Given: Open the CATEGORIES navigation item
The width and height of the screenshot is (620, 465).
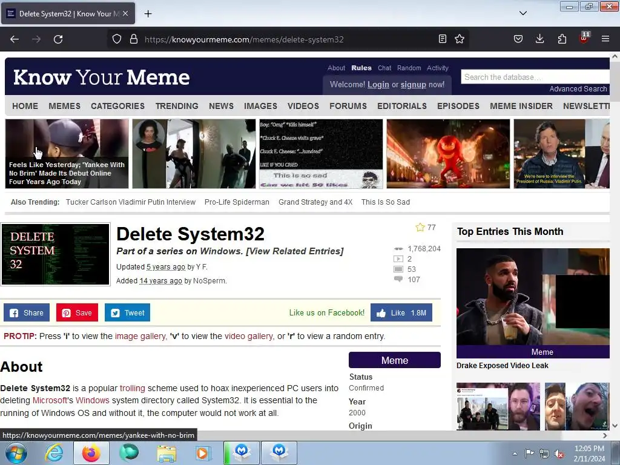Looking at the screenshot, I should (118, 106).
